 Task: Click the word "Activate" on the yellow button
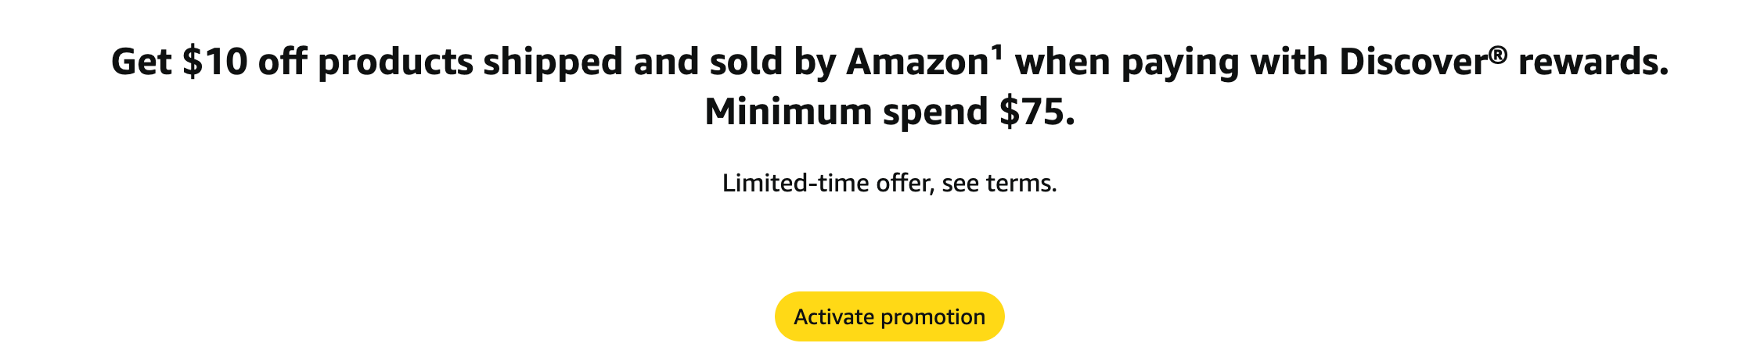point(833,316)
